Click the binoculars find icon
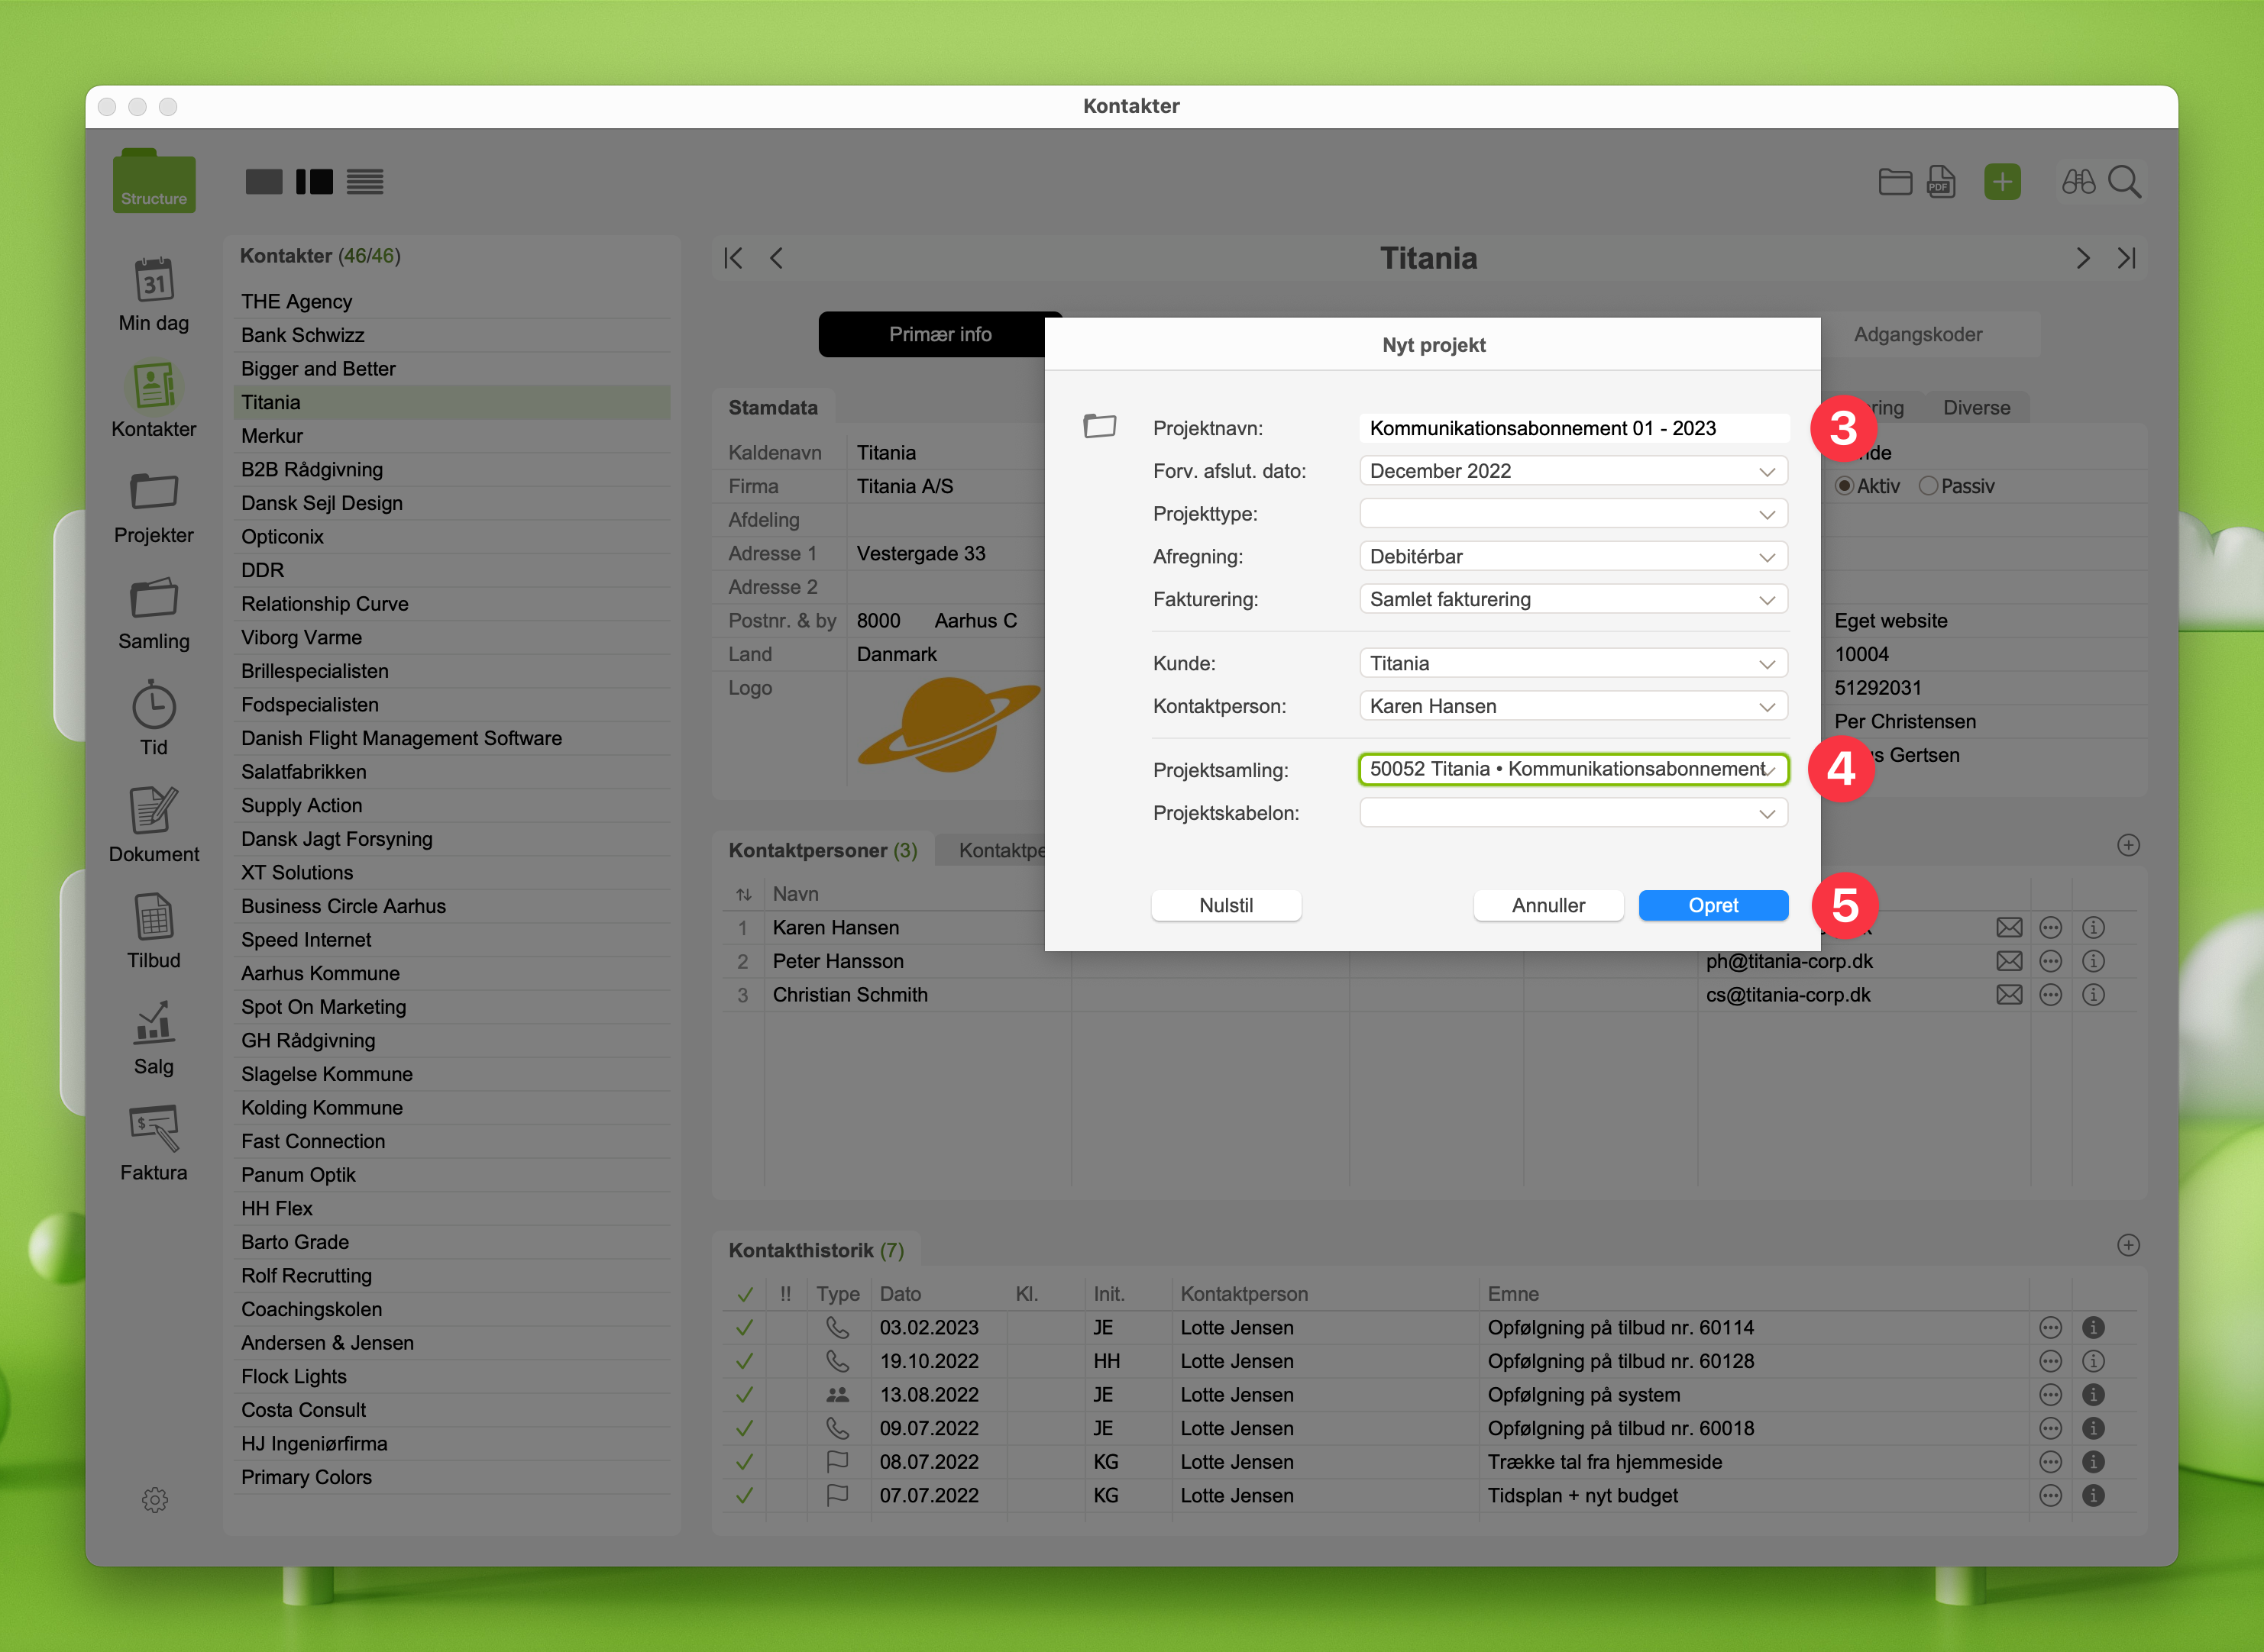Image resolution: width=2264 pixels, height=1652 pixels. [2078, 182]
